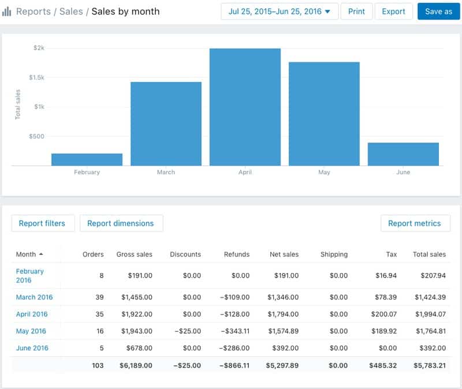Click the $5,783.21 total sales sum
This screenshot has width=462, height=389.
430,365
